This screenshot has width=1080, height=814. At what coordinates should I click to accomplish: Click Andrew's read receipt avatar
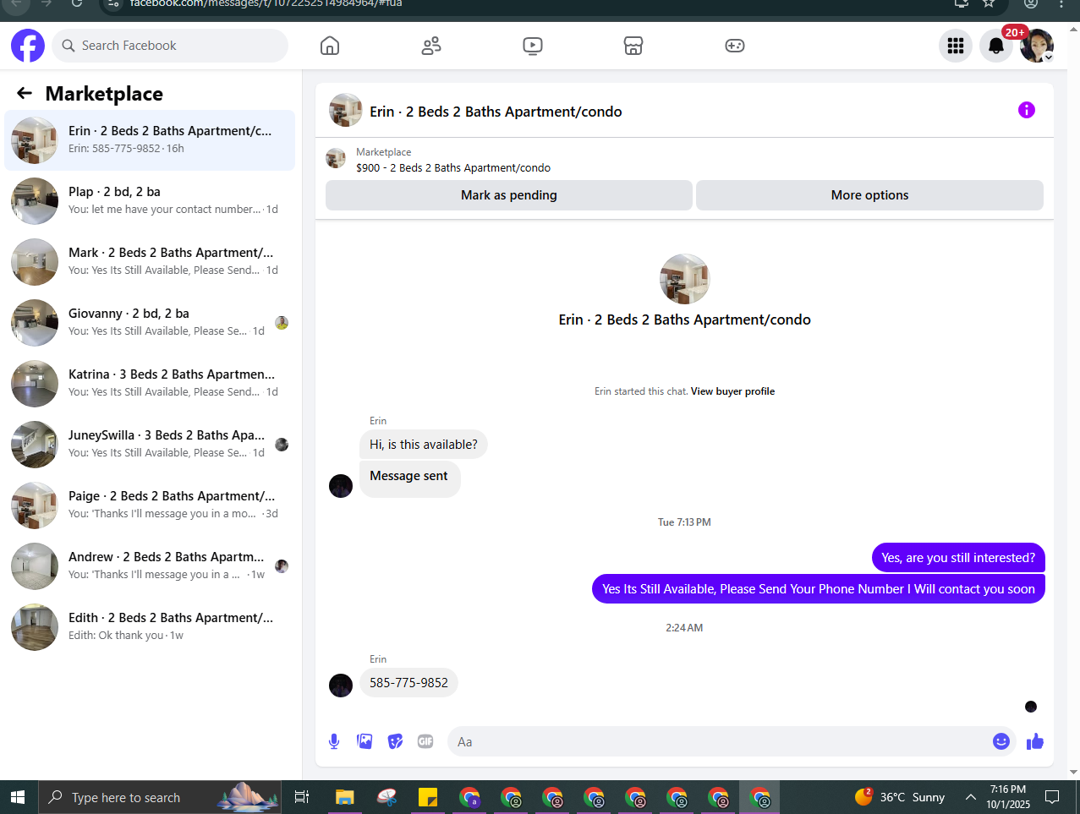[282, 566]
